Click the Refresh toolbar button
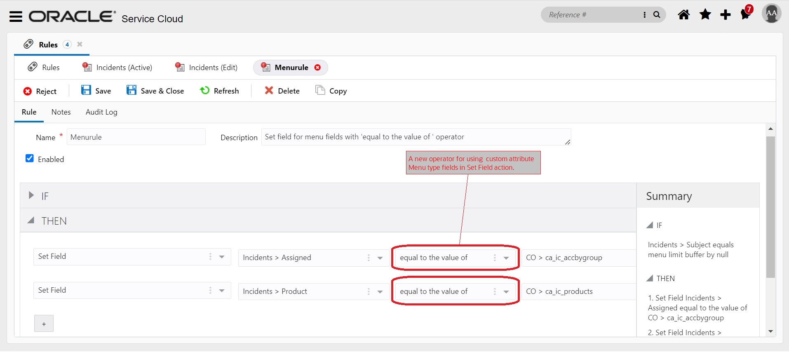The width and height of the screenshot is (789, 352). click(219, 91)
